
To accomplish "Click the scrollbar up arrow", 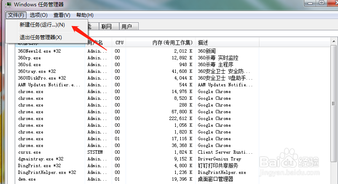I will pyautogui.click(x=334, y=41).
